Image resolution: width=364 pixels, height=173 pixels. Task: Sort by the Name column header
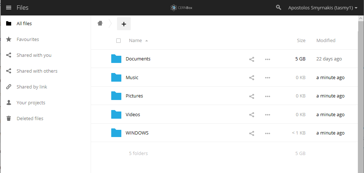pos(135,41)
